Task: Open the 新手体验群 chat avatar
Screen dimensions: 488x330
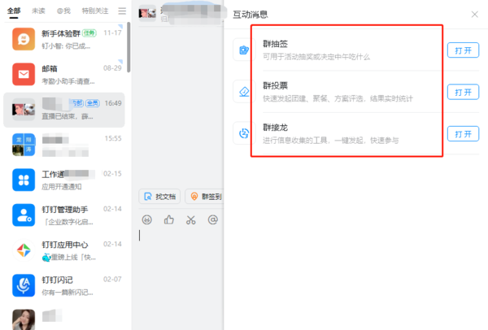Action: point(24,39)
